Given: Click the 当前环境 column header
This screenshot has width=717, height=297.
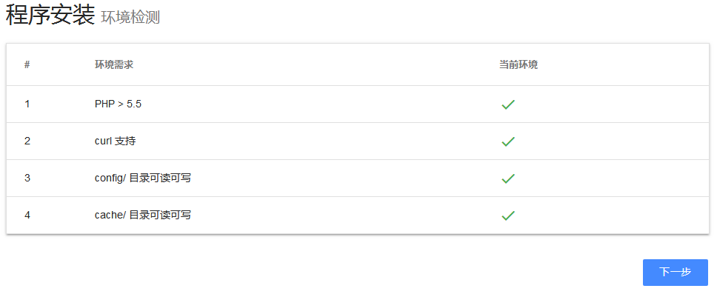Looking at the screenshot, I should [x=518, y=64].
